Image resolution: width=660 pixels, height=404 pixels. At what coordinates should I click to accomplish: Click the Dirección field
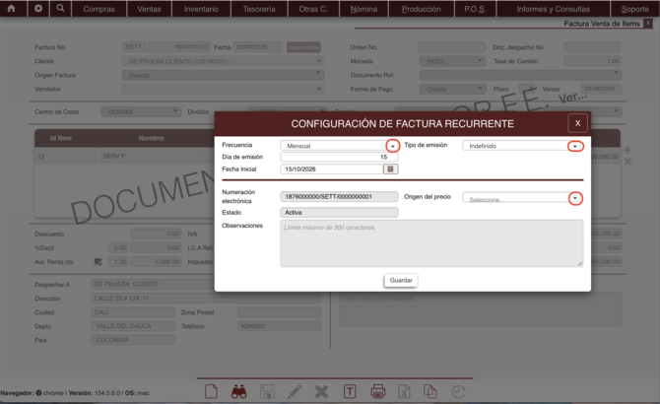click(x=206, y=299)
